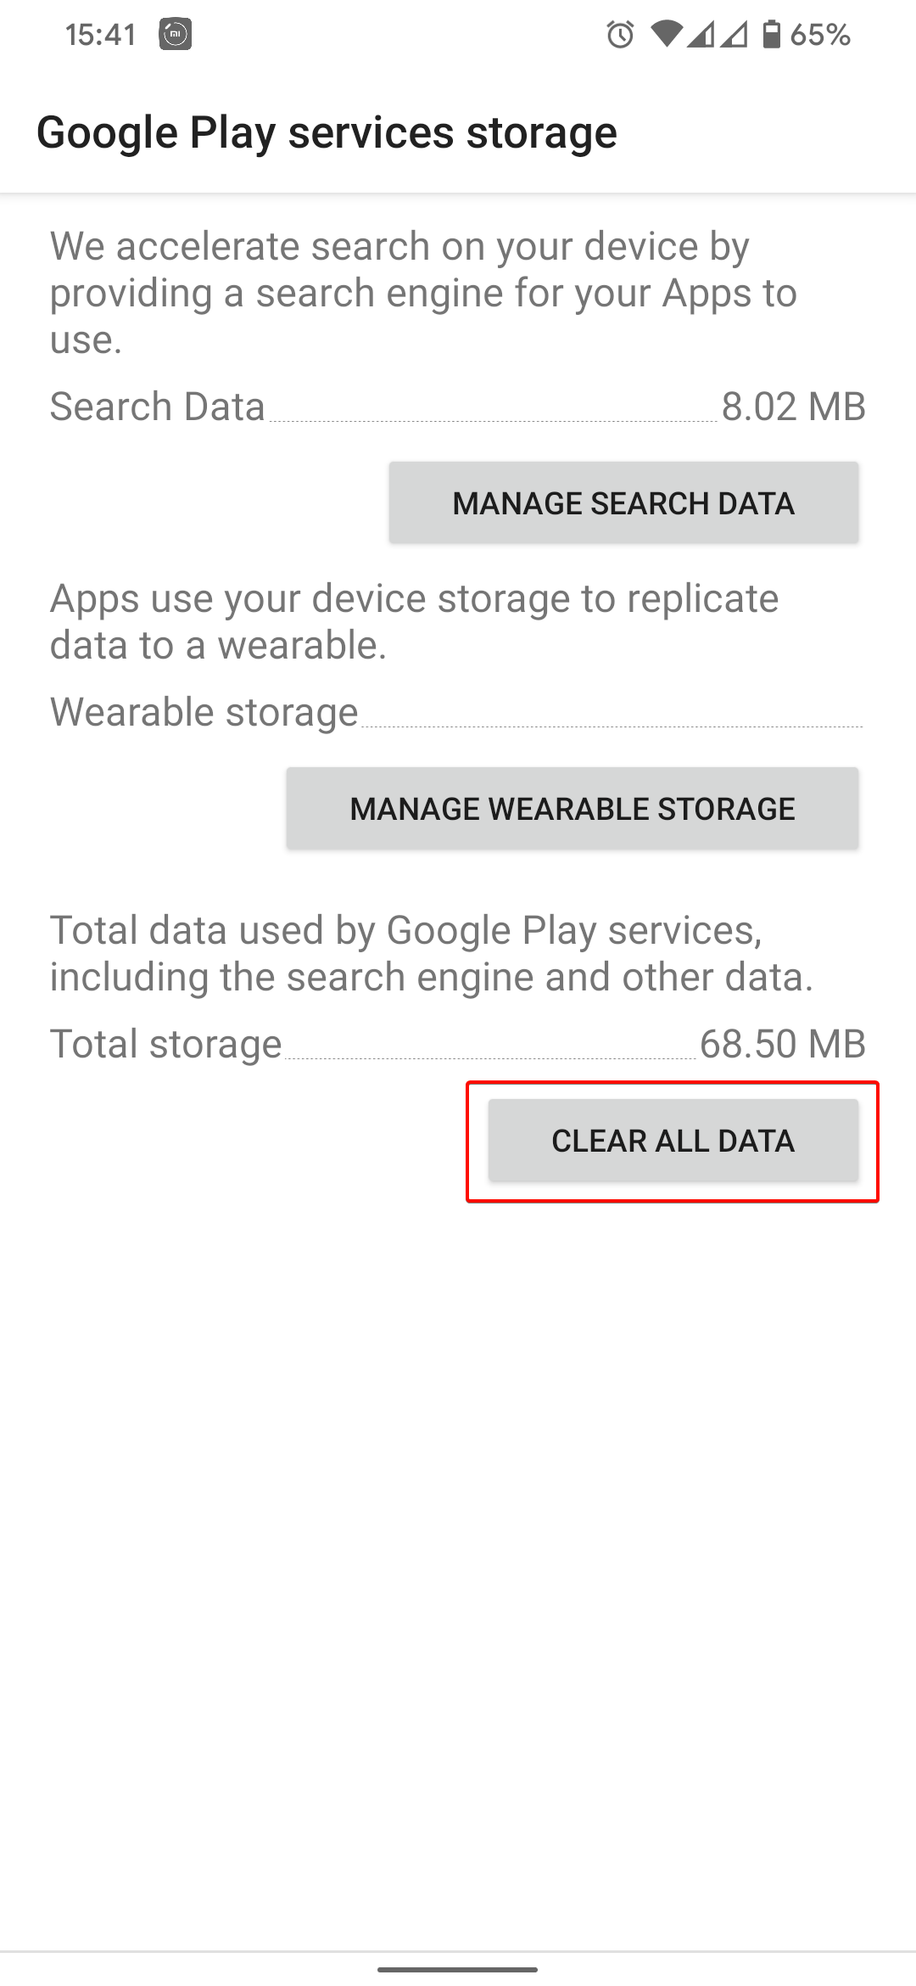
Task: Tap the alarm clock status icon
Action: click(620, 35)
